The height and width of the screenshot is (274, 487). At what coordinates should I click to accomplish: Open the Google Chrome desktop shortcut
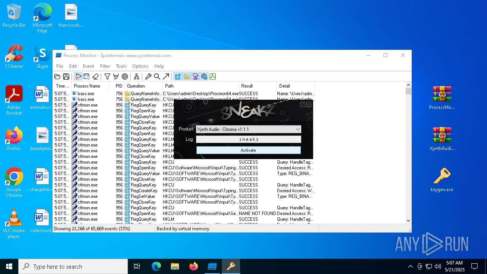[x=14, y=183]
